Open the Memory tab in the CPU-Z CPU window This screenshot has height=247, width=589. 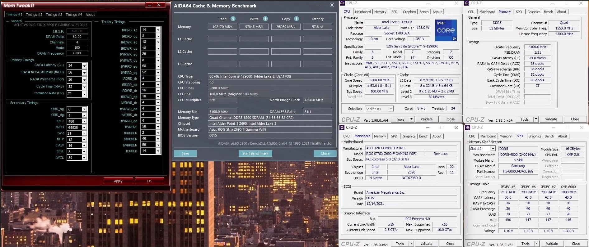tap(380, 12)
